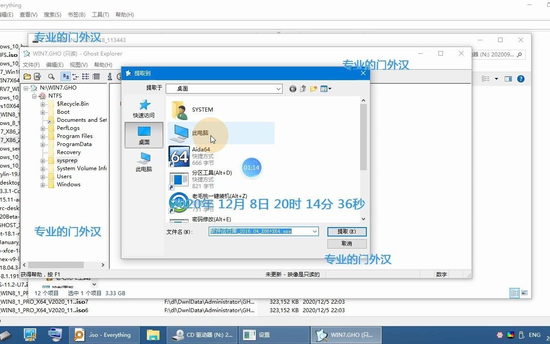Open a file using the folder icon in Ghost Explorer
The height and width of the screenshot is (344, 550).
click(27, 77)
